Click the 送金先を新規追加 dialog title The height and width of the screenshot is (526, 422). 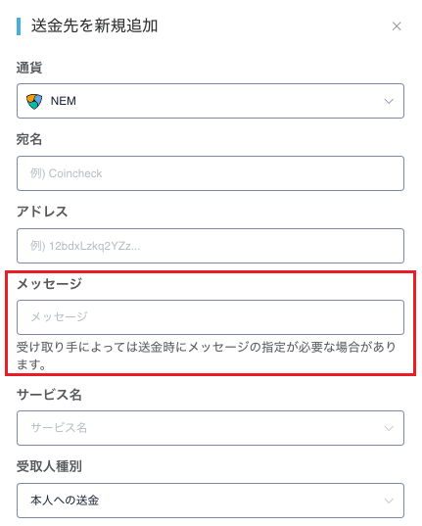tap(94, 25)
